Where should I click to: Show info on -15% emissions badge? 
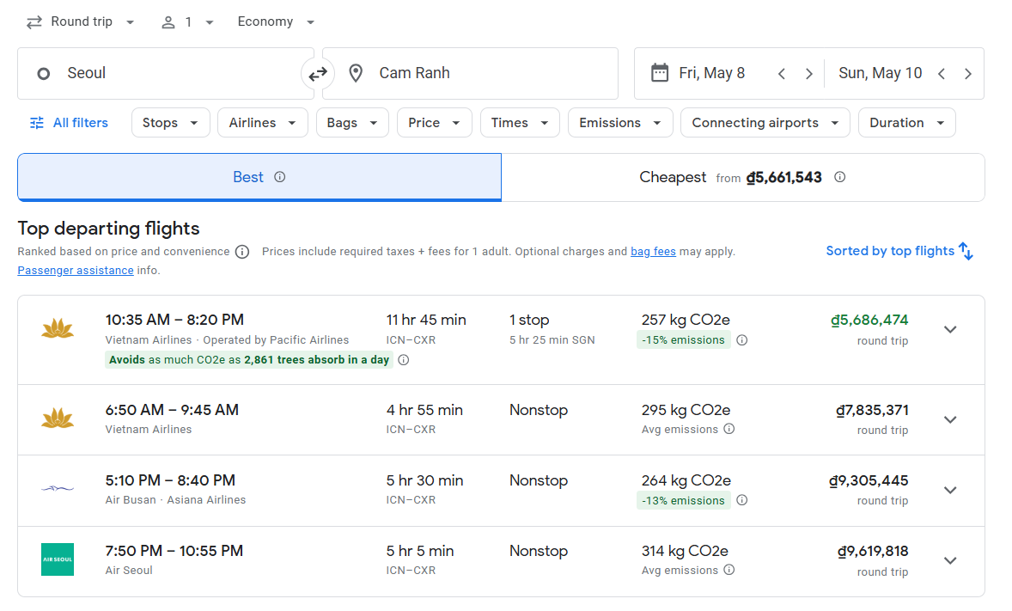coord(741,340)
